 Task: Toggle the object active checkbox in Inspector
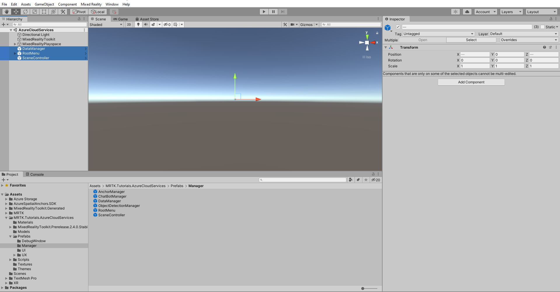point(398,27)
